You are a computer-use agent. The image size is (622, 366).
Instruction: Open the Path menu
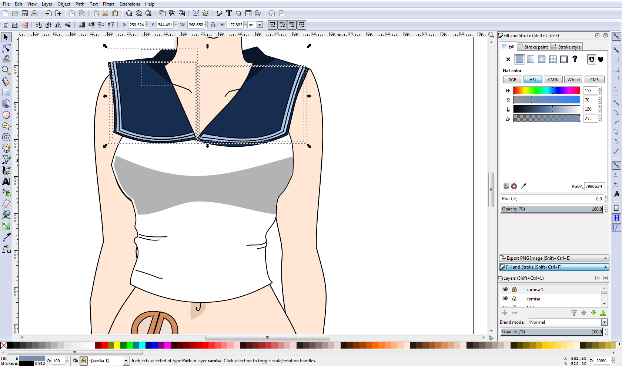pos(80,4)
